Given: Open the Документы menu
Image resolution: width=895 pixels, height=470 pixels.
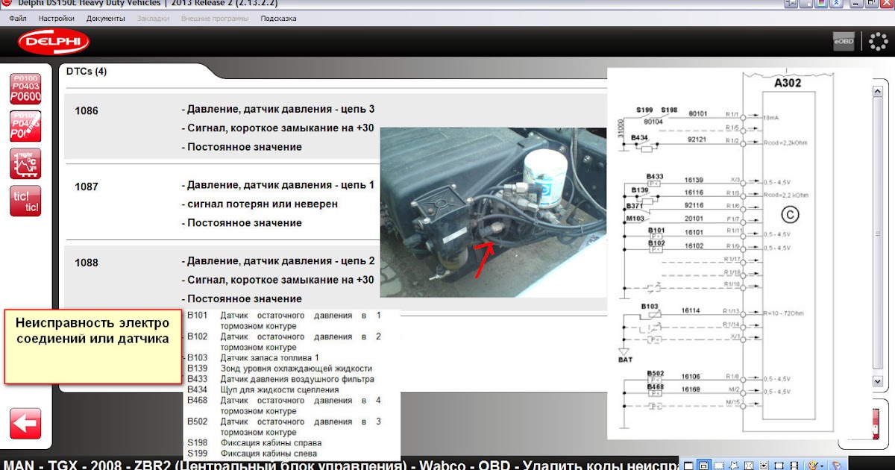Looking at the screenshot, I should coord(105,18).
